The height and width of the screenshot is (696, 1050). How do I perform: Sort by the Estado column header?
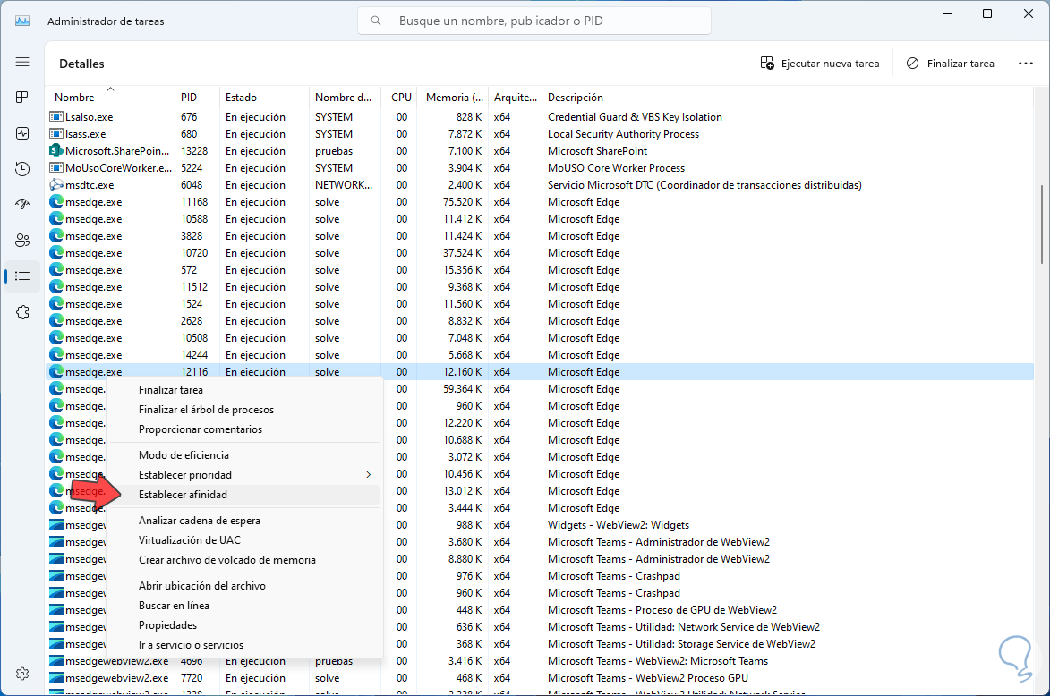tap(264, 97)
